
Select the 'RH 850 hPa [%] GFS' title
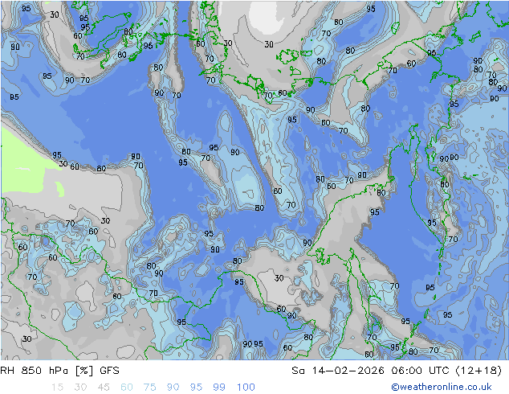(59, 371)
